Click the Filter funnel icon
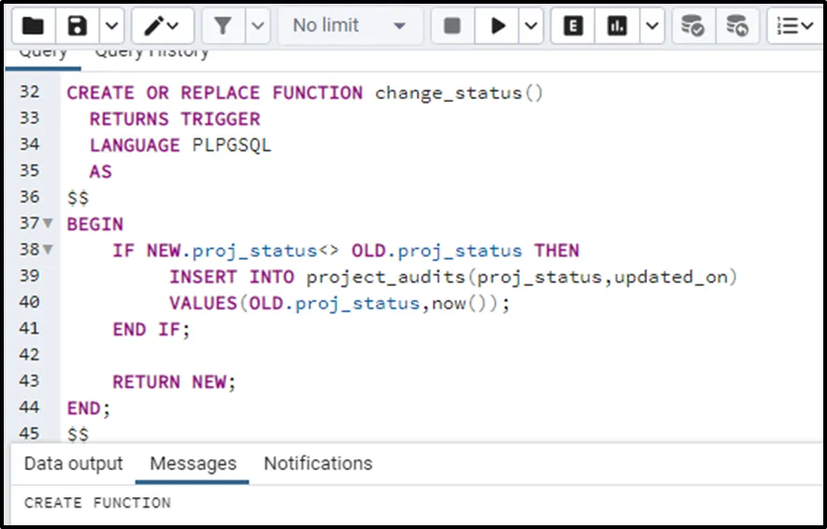This screenshot has height=529, width=827. point(223,26)
